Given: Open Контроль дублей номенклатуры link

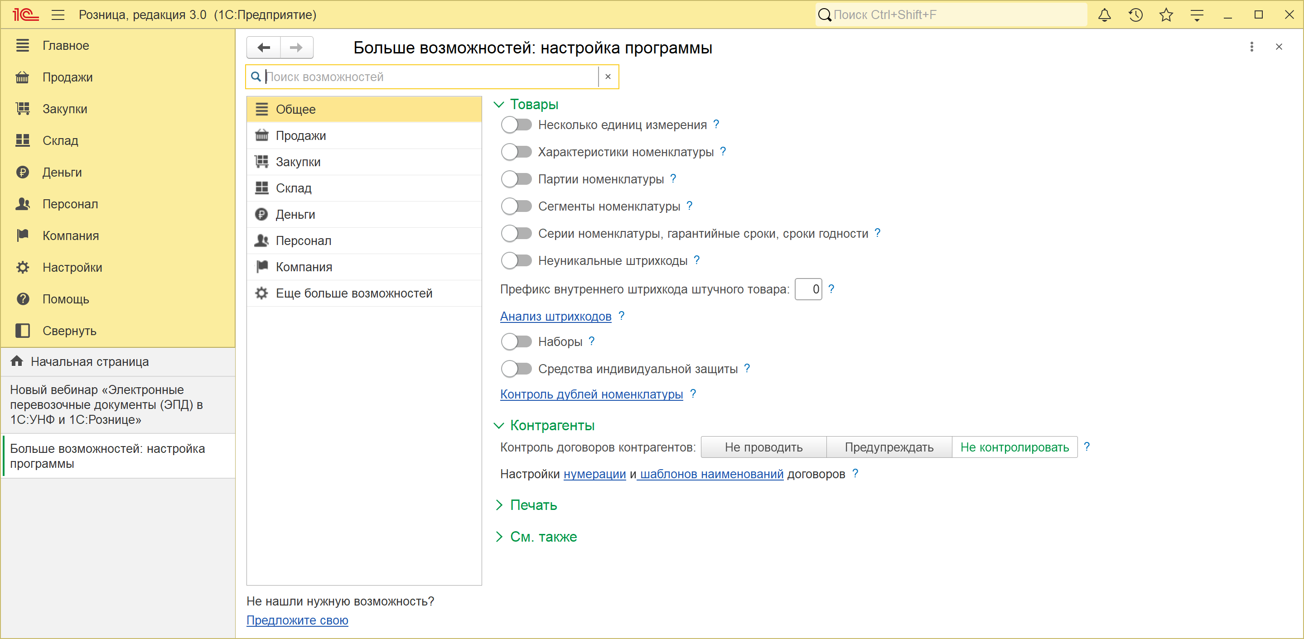Looking at the screenshot, I should (x=591, y=394).
